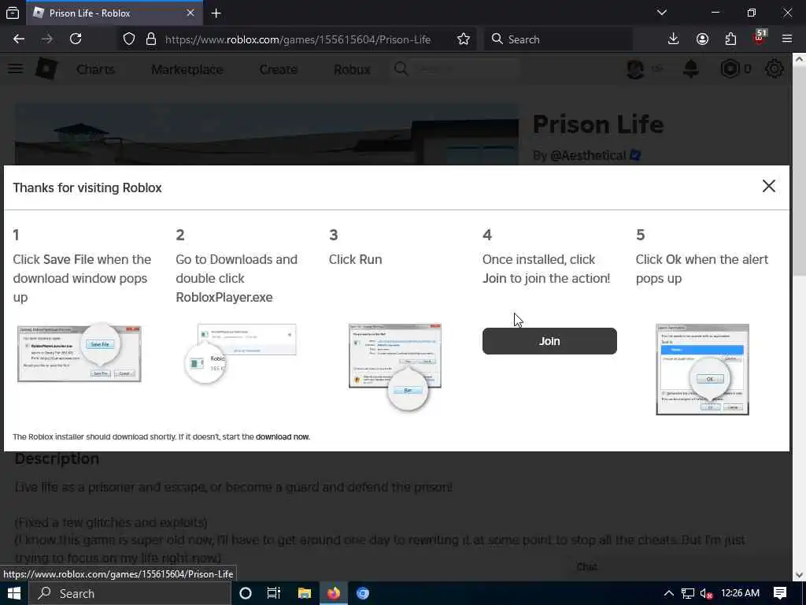The width and height of the screenshot is (806, 605).
Task: Click the Run dialog illustration in step 3
Action: tap(395, 366)
